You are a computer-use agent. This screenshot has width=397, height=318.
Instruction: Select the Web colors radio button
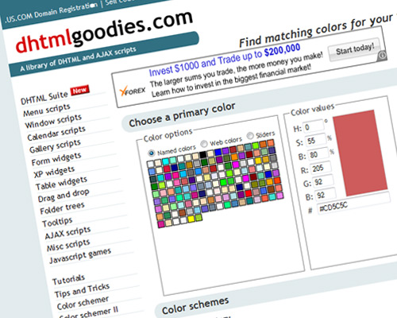click(204, 144)
